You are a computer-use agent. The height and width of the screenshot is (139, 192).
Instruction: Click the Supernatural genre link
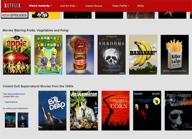11,102
